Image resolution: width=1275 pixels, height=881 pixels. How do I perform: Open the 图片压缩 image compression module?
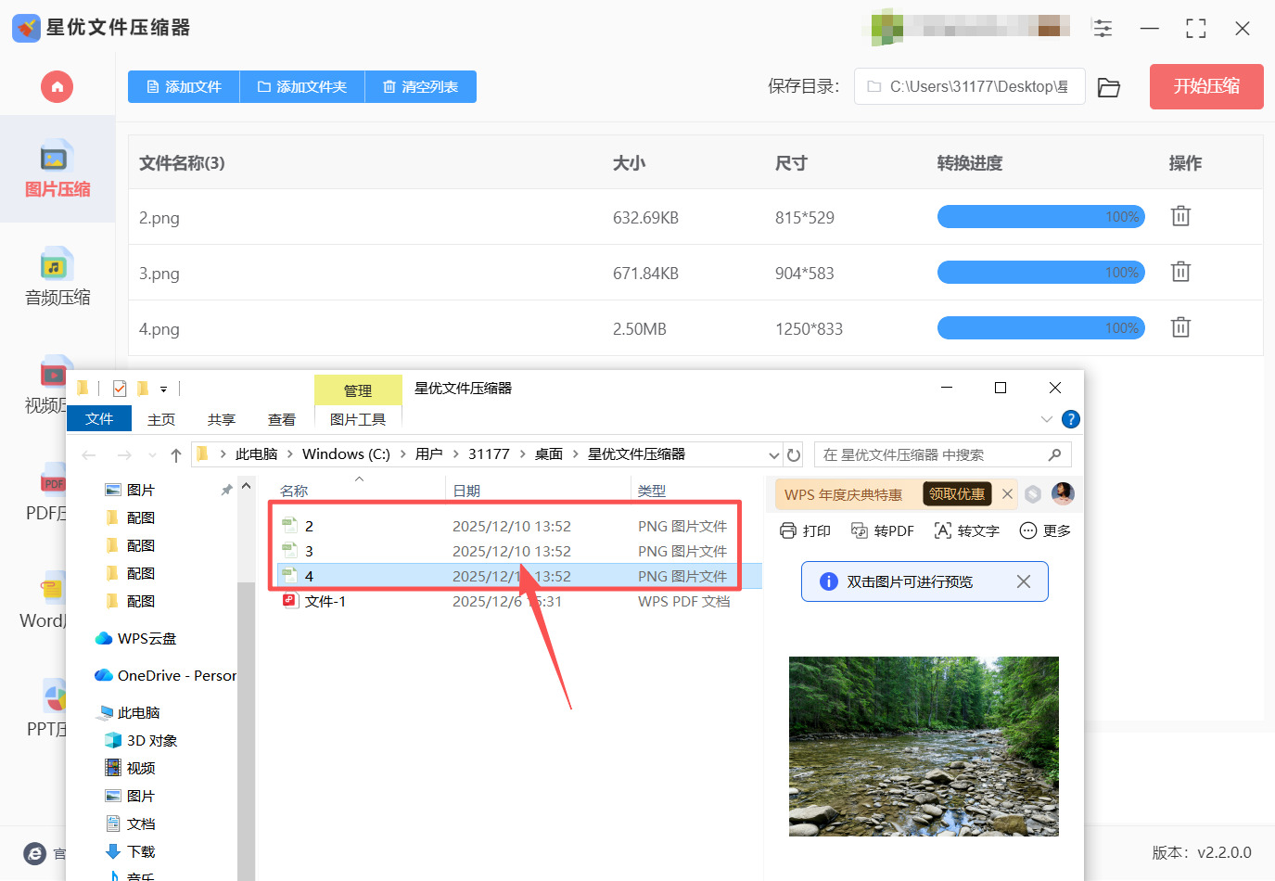coord(57,169)
